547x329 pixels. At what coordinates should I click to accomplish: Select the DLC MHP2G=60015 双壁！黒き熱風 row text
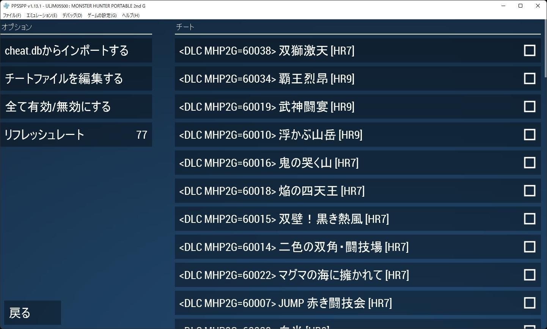tap(284, 219)
